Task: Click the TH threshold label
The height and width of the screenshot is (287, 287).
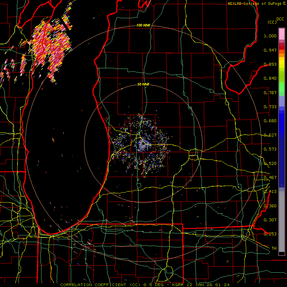Action: (x=274, y=248)
